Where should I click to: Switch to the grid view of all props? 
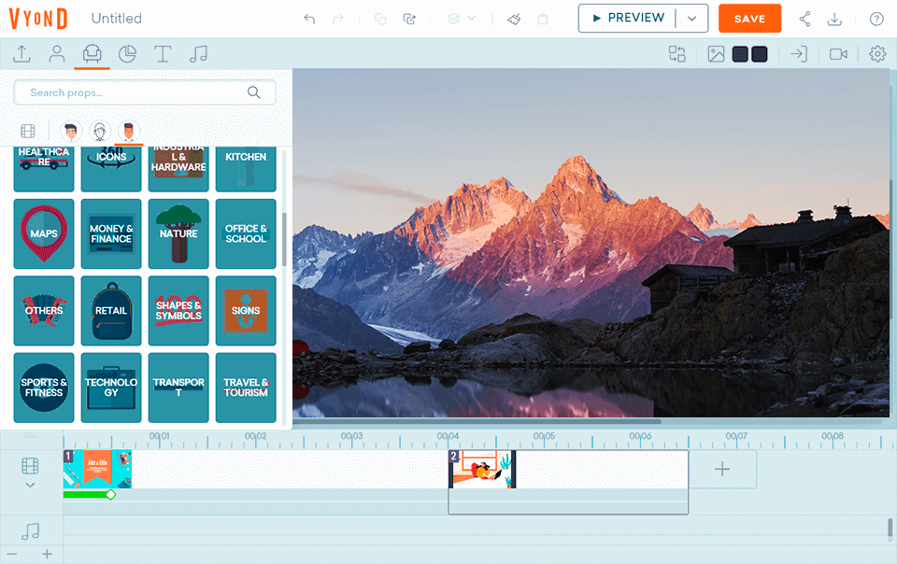point(28,131)
